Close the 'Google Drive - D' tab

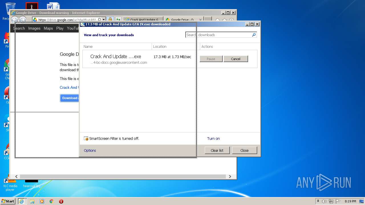tap(200, 20)
